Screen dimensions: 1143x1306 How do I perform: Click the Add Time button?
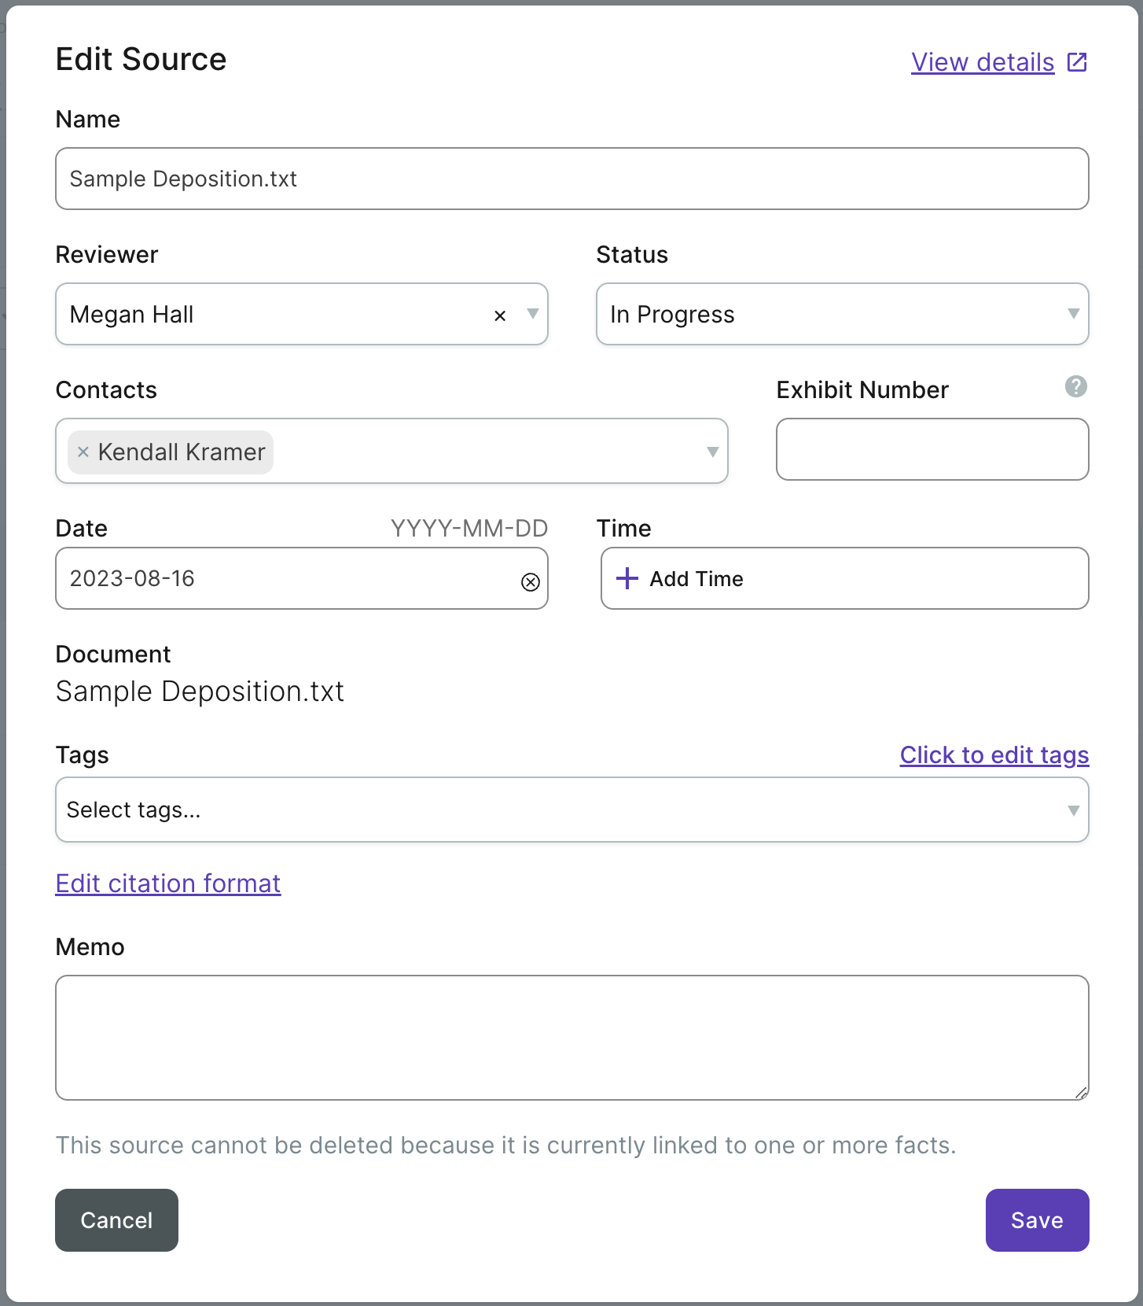click(844, 578)
